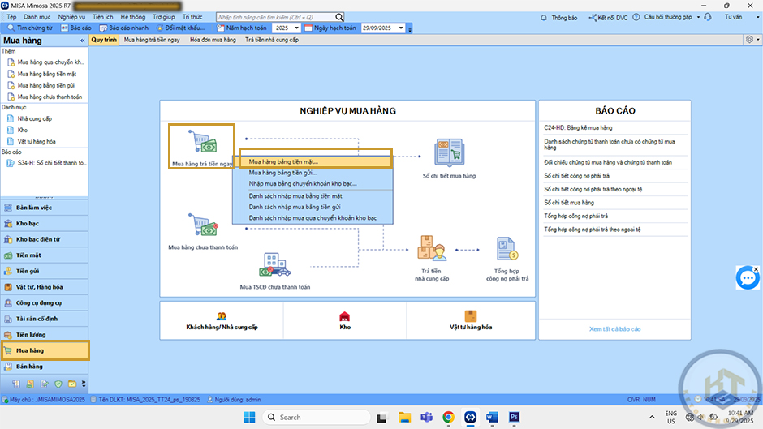Image resolution: width=763 pixels, height=429 pixels.
Task: Click the Mua hàng trả tiền ngay cart icon
Action: click(201, 143)
